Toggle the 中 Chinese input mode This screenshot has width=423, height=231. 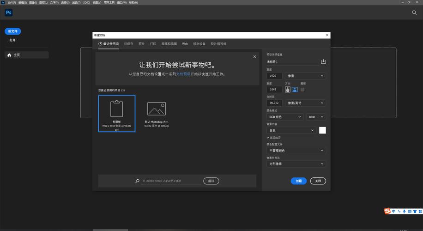[x=394, y=211]
